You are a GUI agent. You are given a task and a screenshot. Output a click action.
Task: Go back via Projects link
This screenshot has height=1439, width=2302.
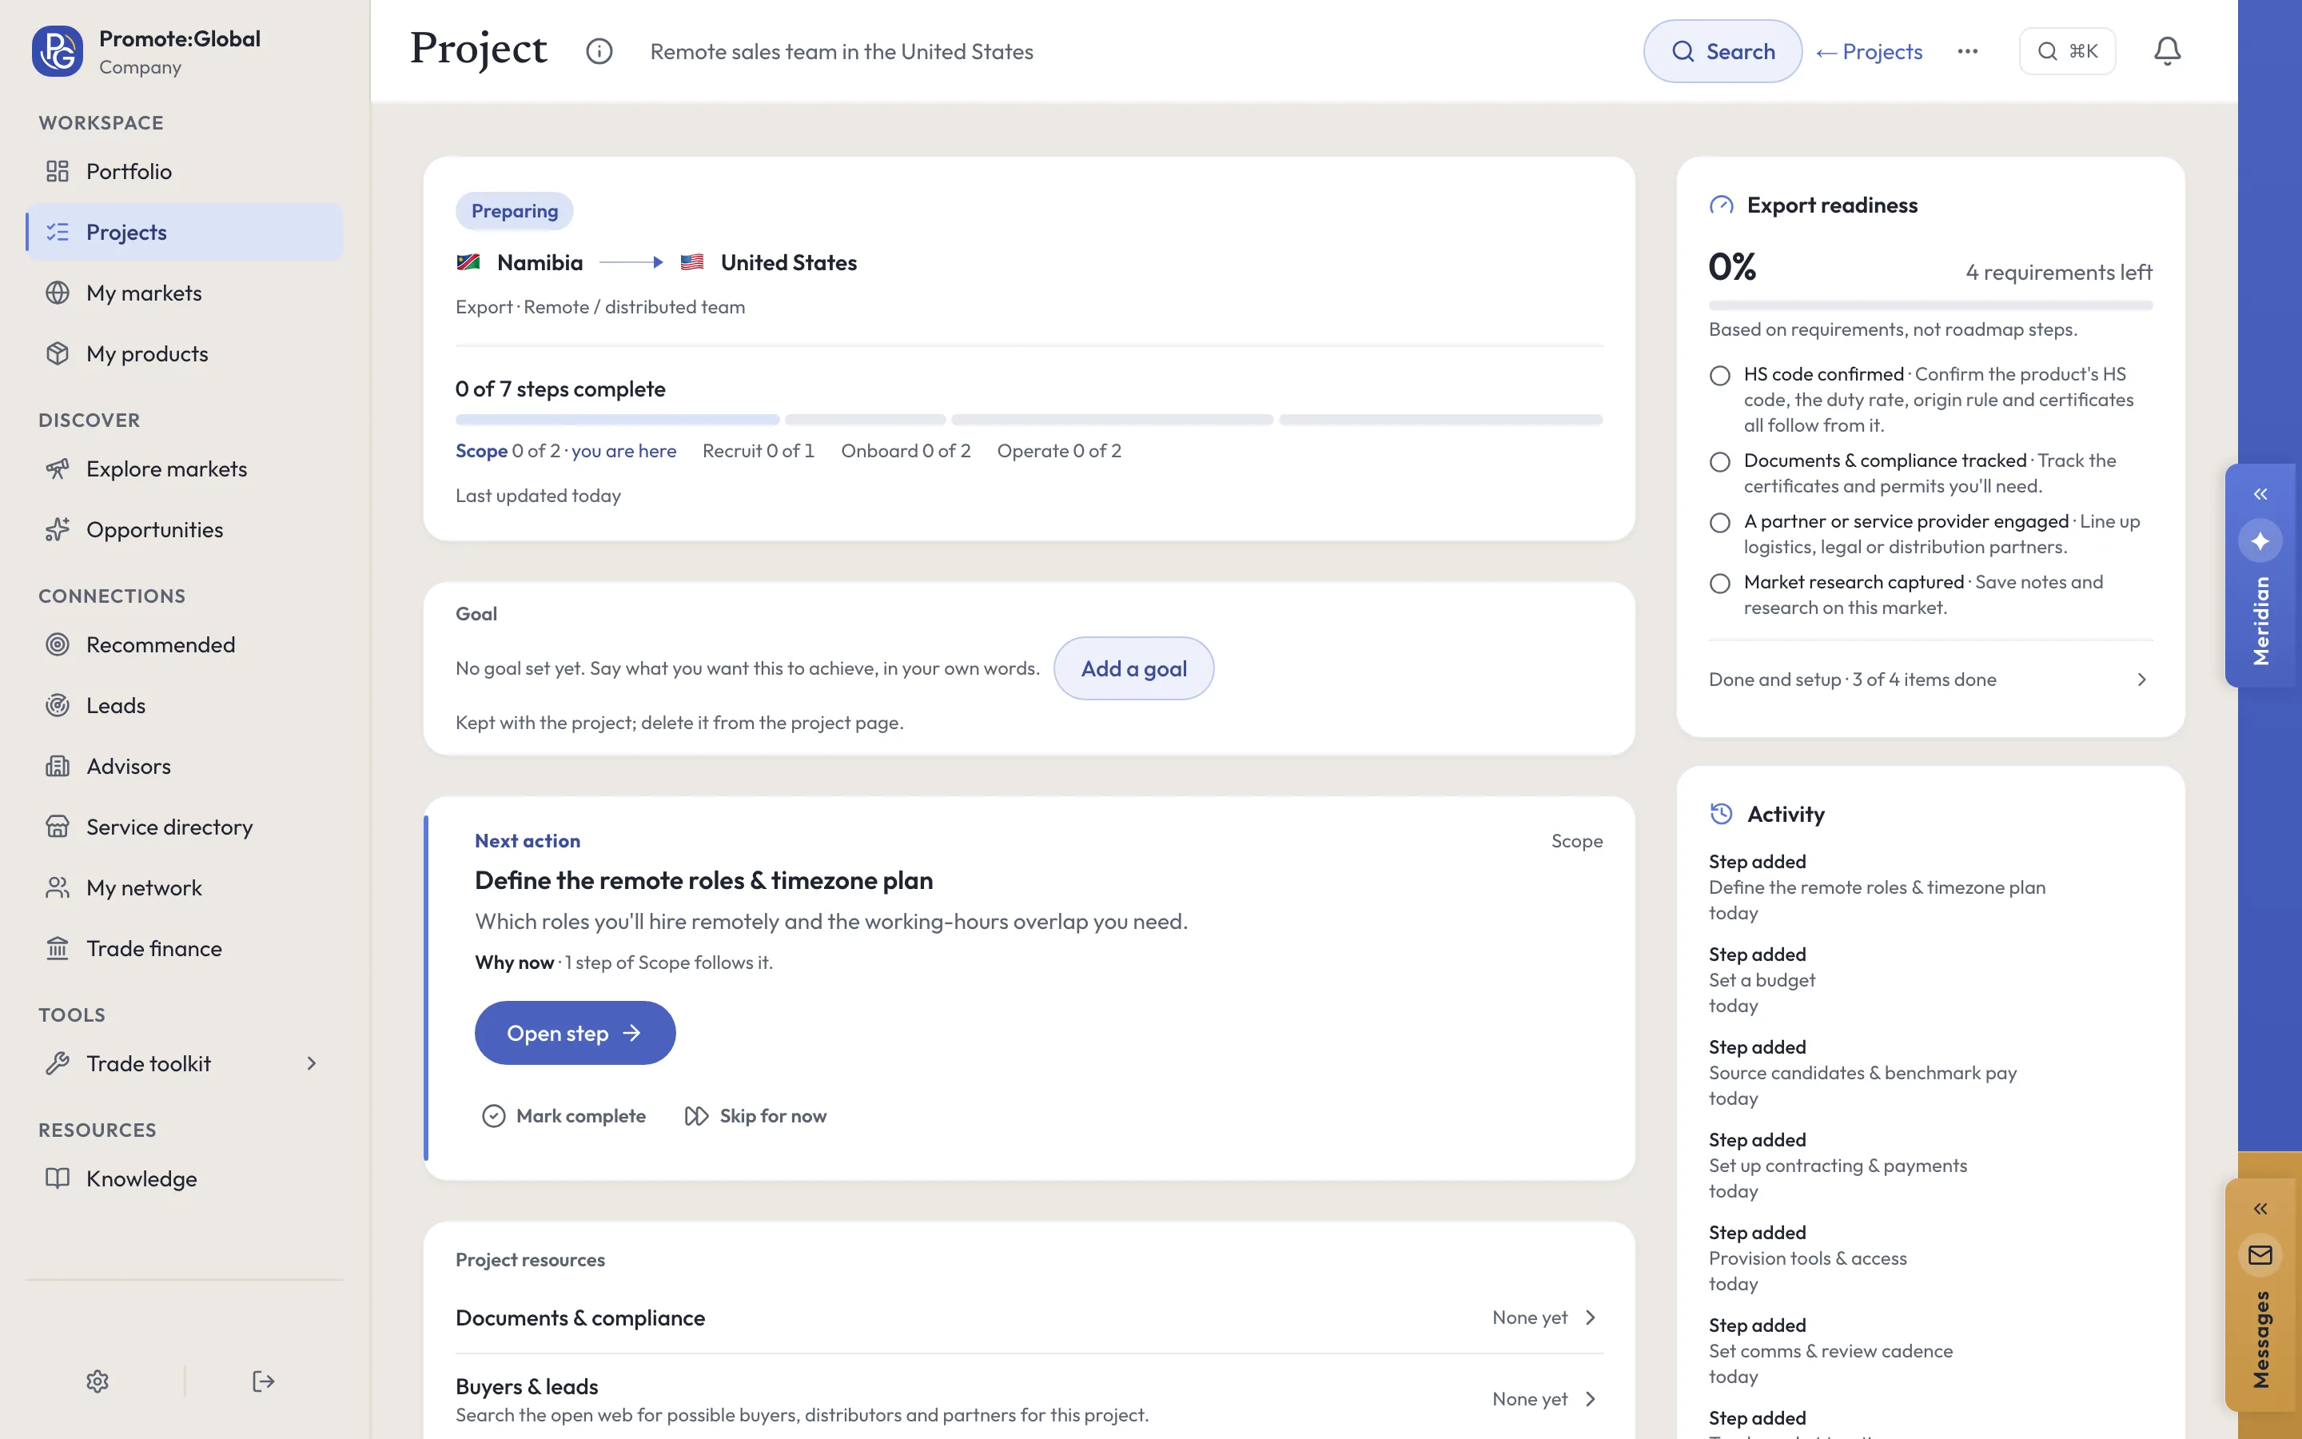tap(1868, 51)
